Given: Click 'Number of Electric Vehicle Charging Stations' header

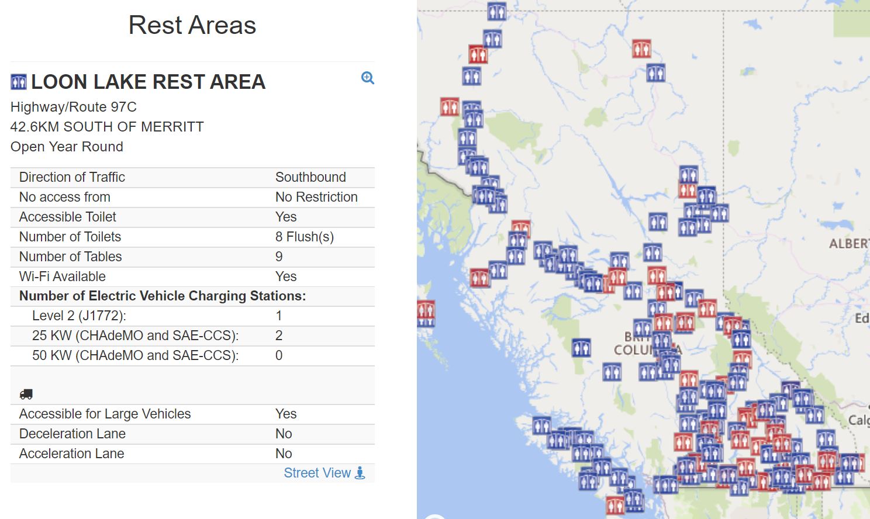Looking at the screenshot, I should [x=163, y=296].
